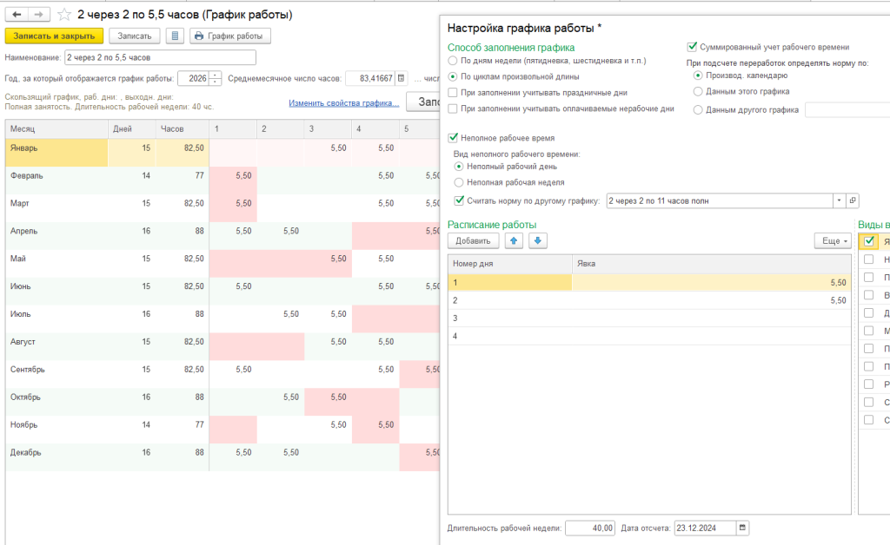Screen dimensions: 890x545
Task: Expand the norm schedule dropdown list
Action: tap(839, 201)
